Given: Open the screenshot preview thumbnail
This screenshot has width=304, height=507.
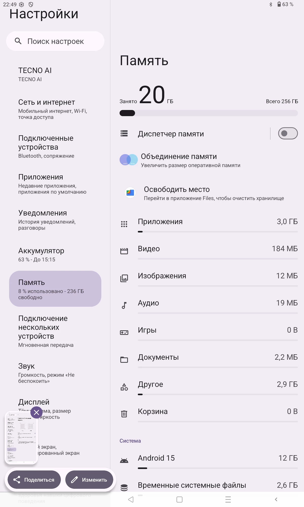Looking at the screenshot, I should point(21,439).
